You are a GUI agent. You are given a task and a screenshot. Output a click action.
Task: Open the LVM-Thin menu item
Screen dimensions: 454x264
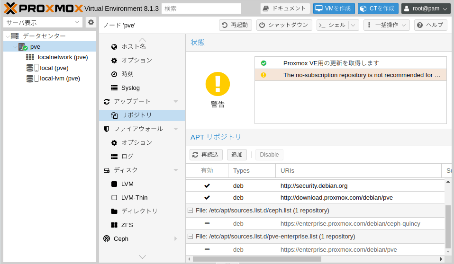pyautogui.click(x=142, y=197)
